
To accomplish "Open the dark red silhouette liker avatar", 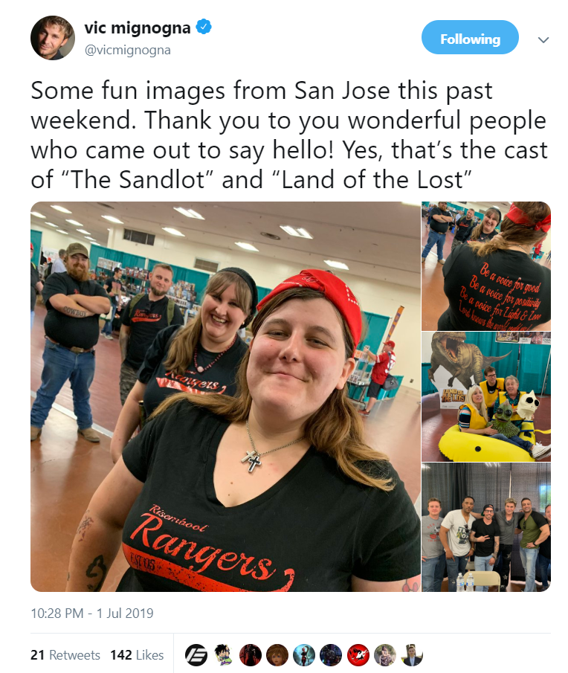I will (250, 655).
